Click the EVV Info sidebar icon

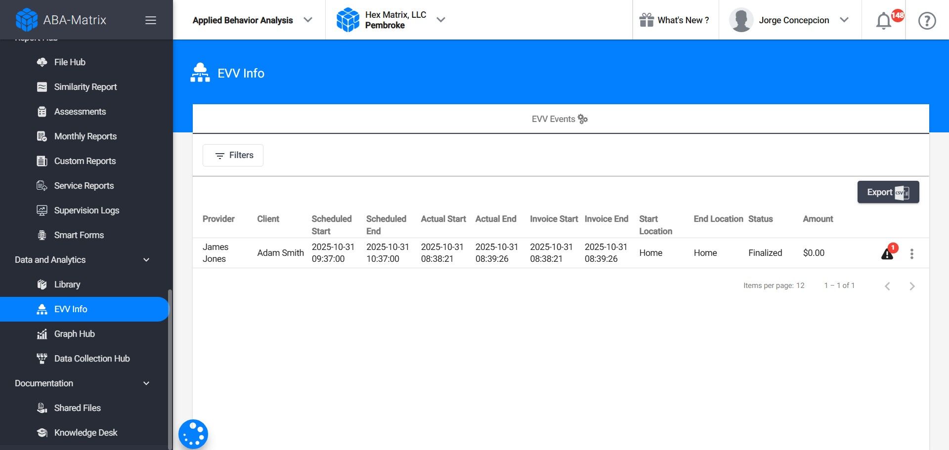[x=42, y=309]
